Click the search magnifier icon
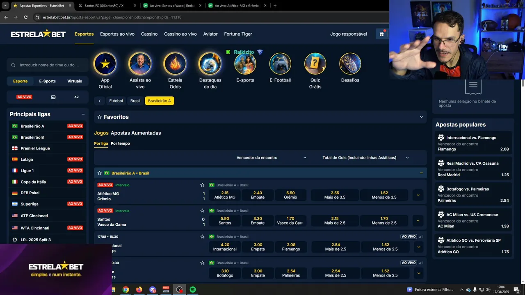Viewport: 525px width, 295px height. (x=14, y=65)
